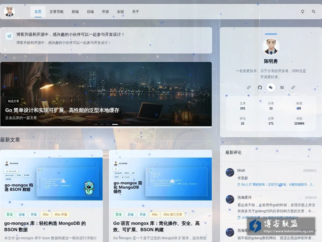
Task: Click the 分类 12 stat
Action: (271, 106)
